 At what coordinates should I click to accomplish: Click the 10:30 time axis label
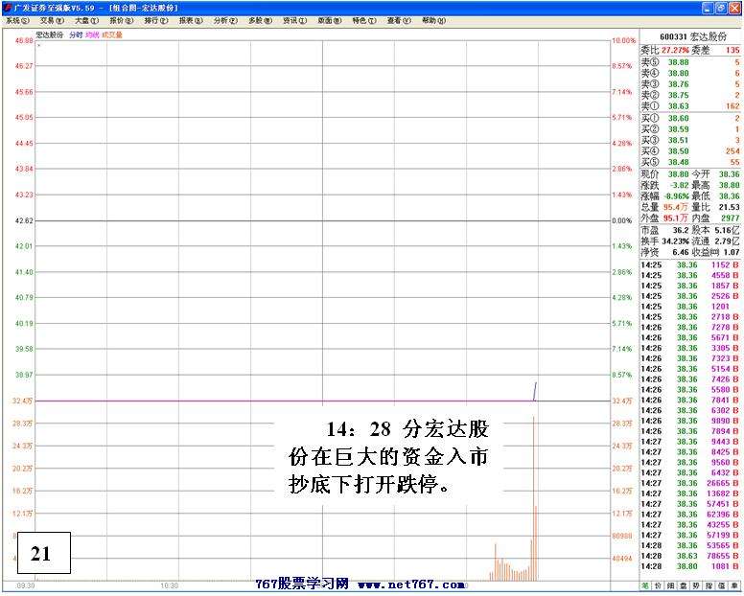(170, 586)
